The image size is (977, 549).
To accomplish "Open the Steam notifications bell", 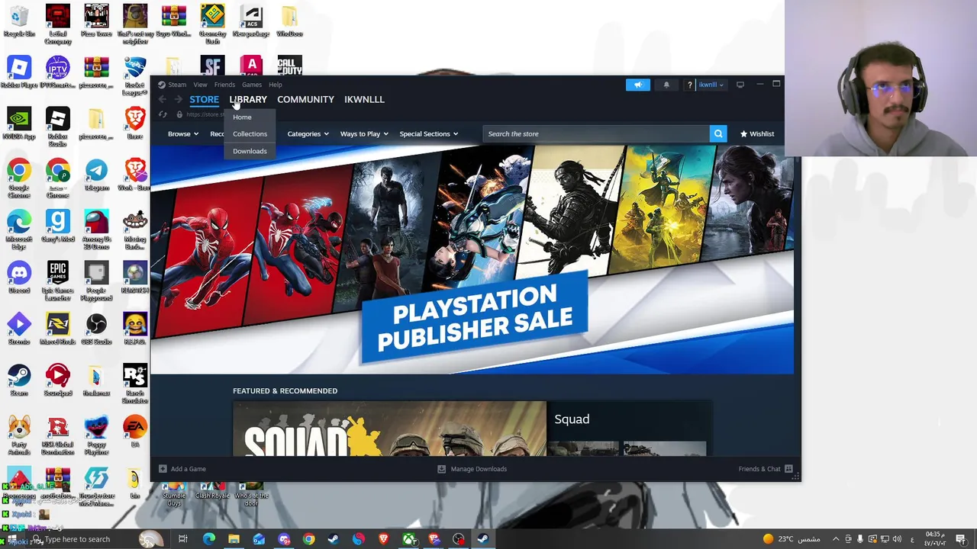I will (666, 85).
